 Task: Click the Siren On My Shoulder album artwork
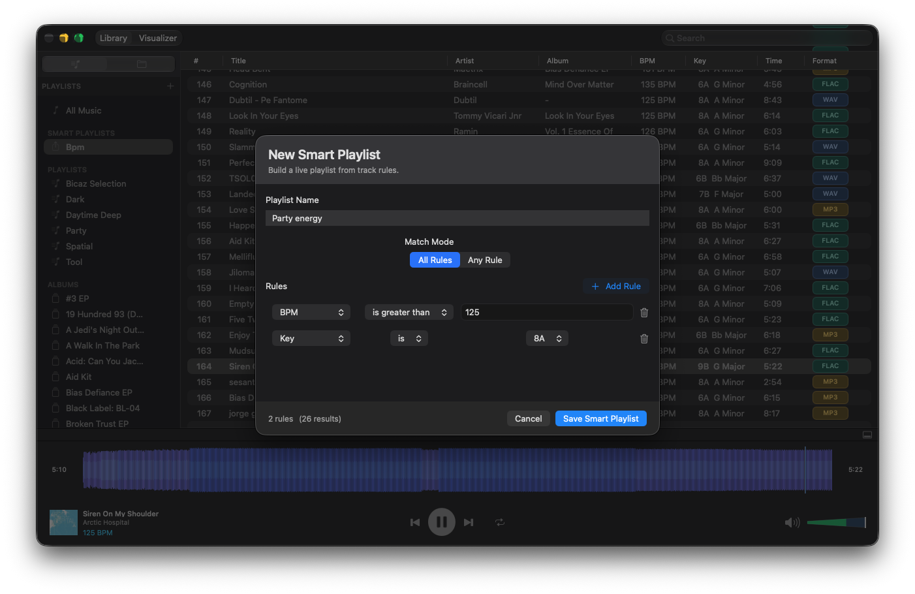coord(63,522)
